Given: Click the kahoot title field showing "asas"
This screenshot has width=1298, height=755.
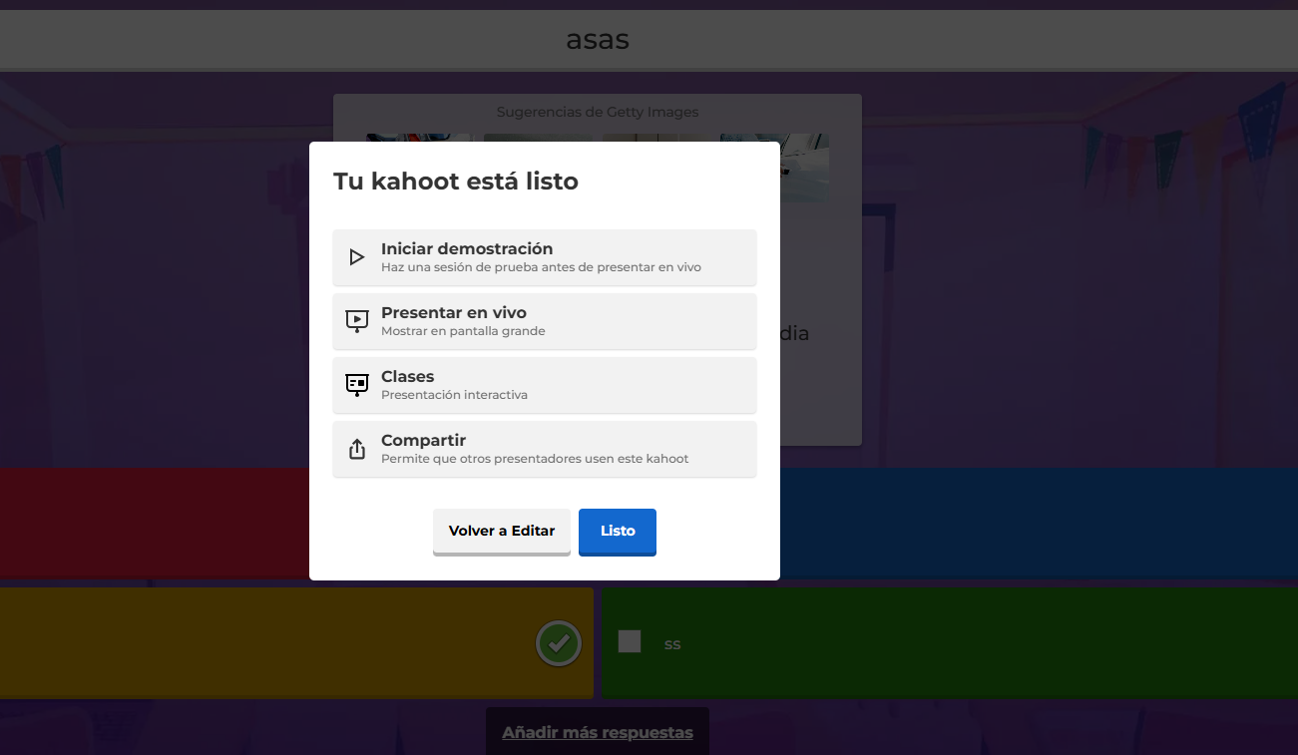Looking at the screenshot, I should coord(649,40).
